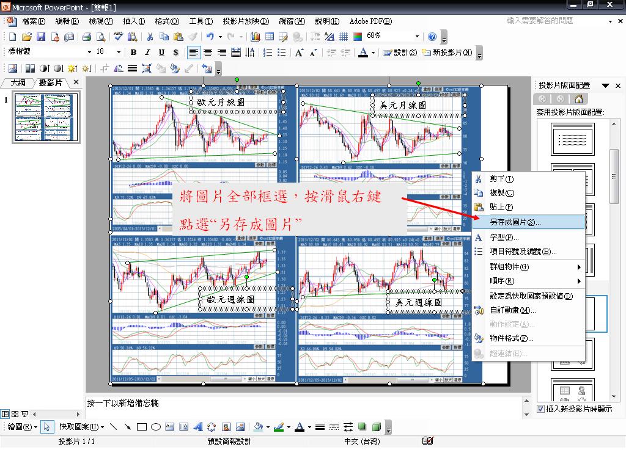626x469 pixels.
Task: Click the Print icon in the toolbar
Action: pos(86,37)
